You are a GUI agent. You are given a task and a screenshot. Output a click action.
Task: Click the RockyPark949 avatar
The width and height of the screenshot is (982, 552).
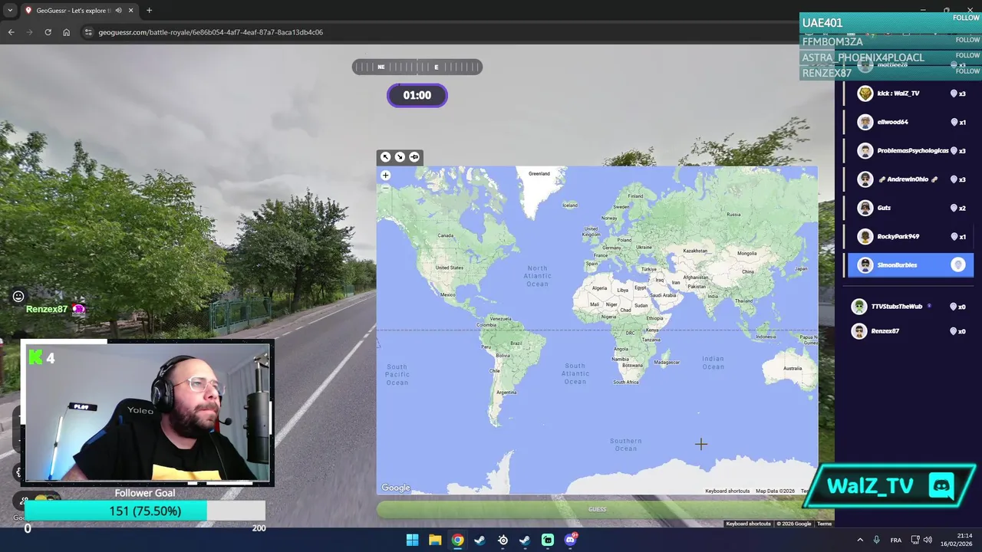(865, 236)
